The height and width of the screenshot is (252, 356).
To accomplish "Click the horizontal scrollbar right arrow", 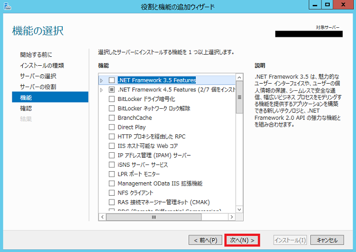I will point(233,216).
